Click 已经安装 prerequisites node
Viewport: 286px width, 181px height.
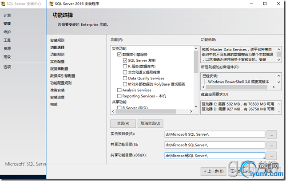tap(210, 76)
